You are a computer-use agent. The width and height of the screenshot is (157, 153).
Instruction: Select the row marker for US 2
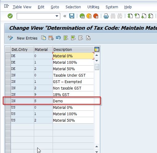pos(8,120)
